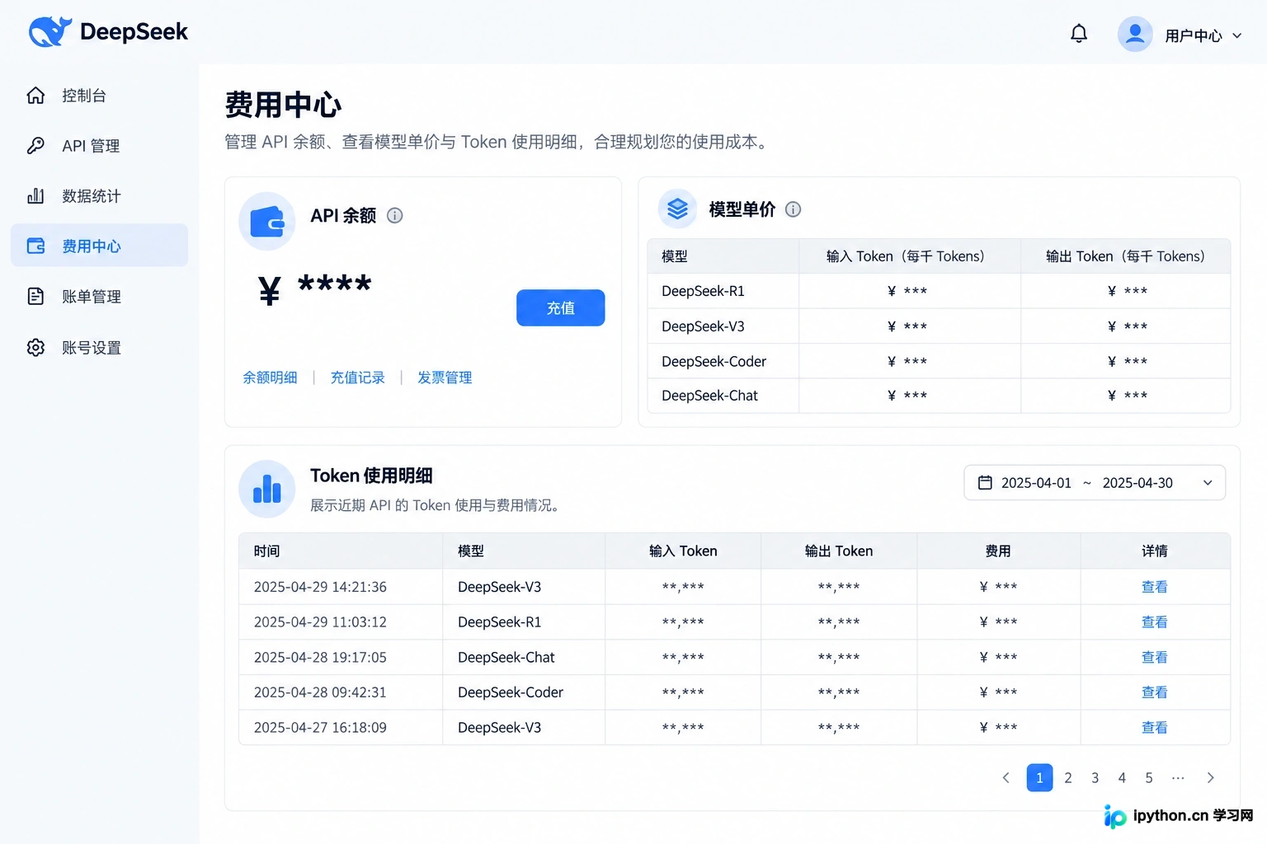The height and width of the screenshot is (844, 1267).
Task: Click the bar chart icon beside Token 使用明细
Action: (267, 489)
